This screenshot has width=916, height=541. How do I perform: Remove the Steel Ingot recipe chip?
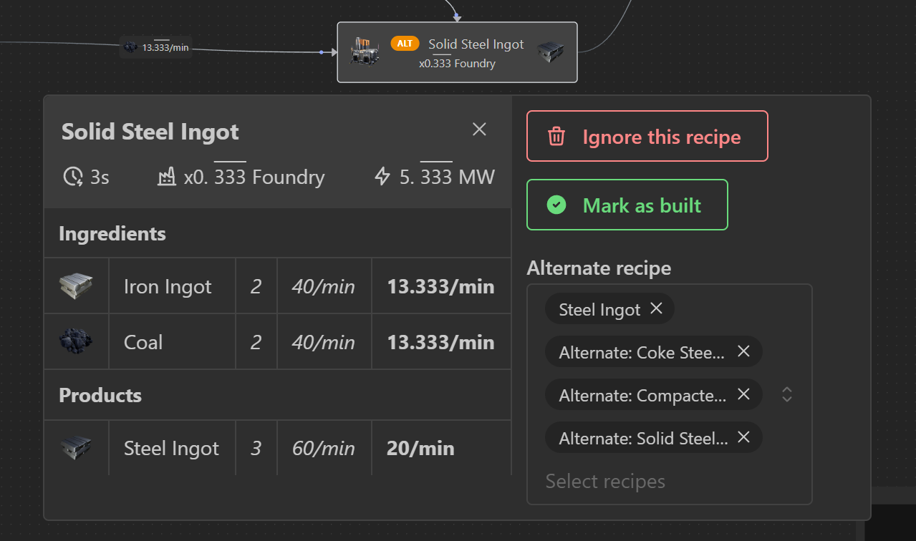[x=656, y=308]
